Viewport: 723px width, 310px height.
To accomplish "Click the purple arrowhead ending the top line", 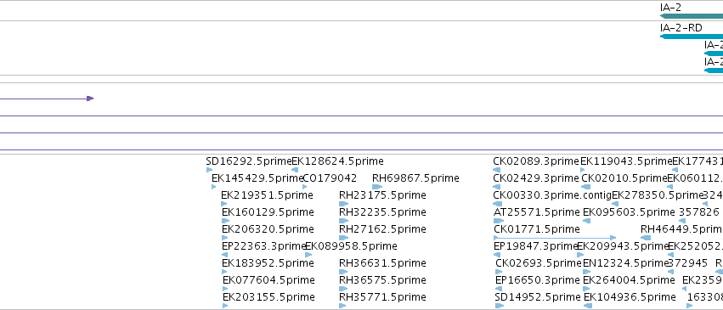I will [x=90, y=99].
